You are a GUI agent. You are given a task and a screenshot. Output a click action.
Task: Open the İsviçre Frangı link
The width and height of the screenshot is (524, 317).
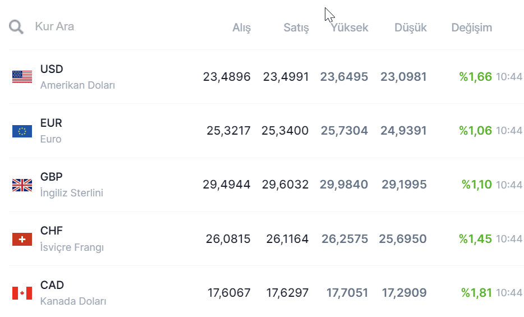tap(72, 247)
